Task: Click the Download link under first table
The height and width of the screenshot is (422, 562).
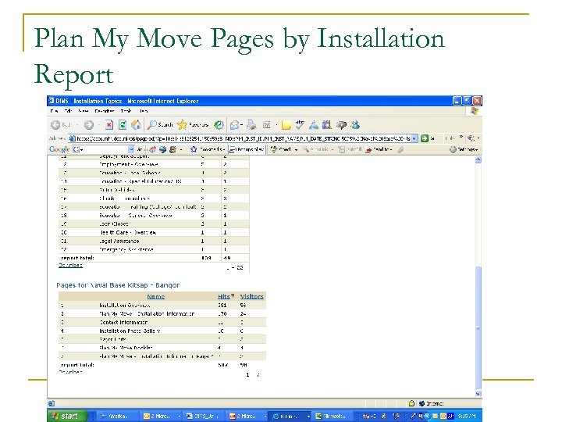Action: pyautogui.click(x=70, y=265)
